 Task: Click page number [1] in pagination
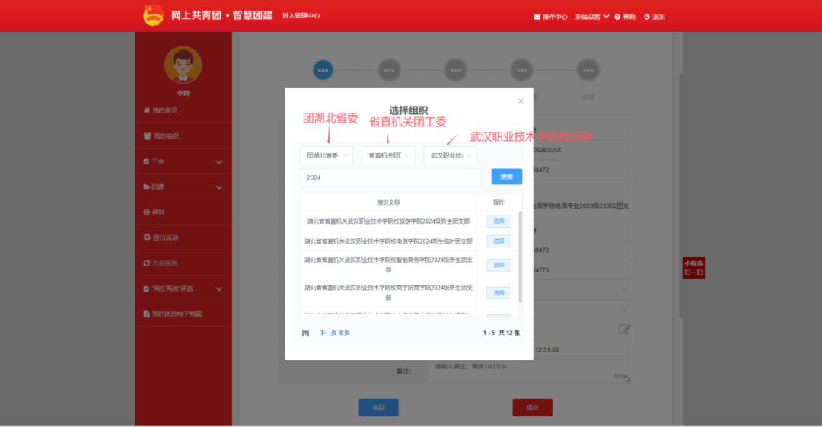pyautogui.click(x=306, y=333)
